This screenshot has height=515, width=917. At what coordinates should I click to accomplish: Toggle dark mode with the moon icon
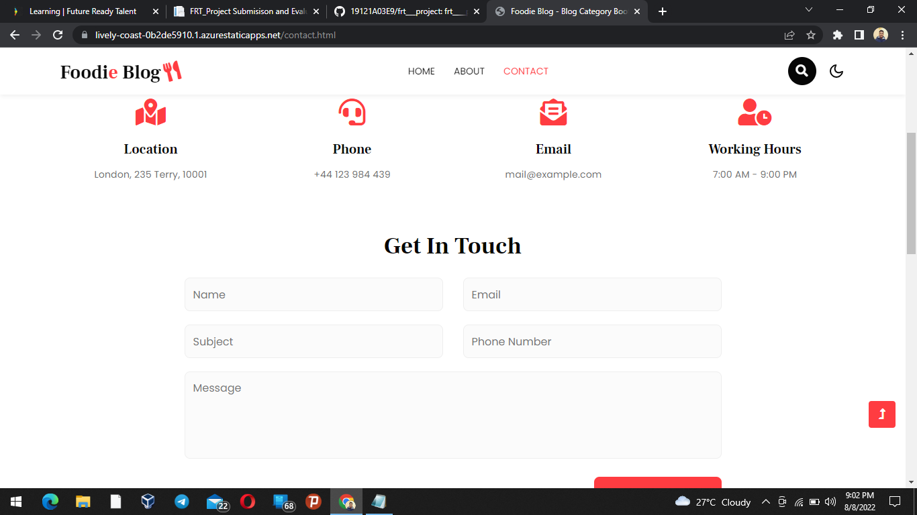click(x=836, y=70)
